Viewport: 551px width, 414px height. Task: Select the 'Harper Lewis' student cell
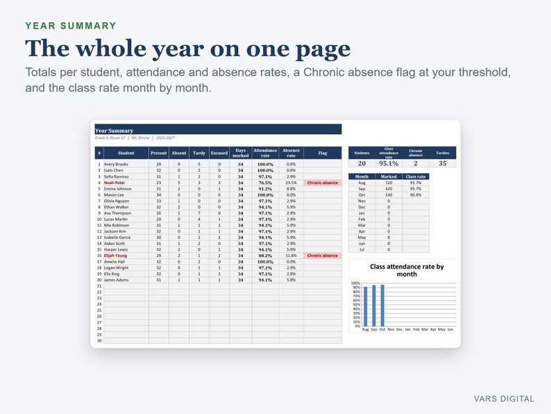pyautogui.click(x=126, y=249)
